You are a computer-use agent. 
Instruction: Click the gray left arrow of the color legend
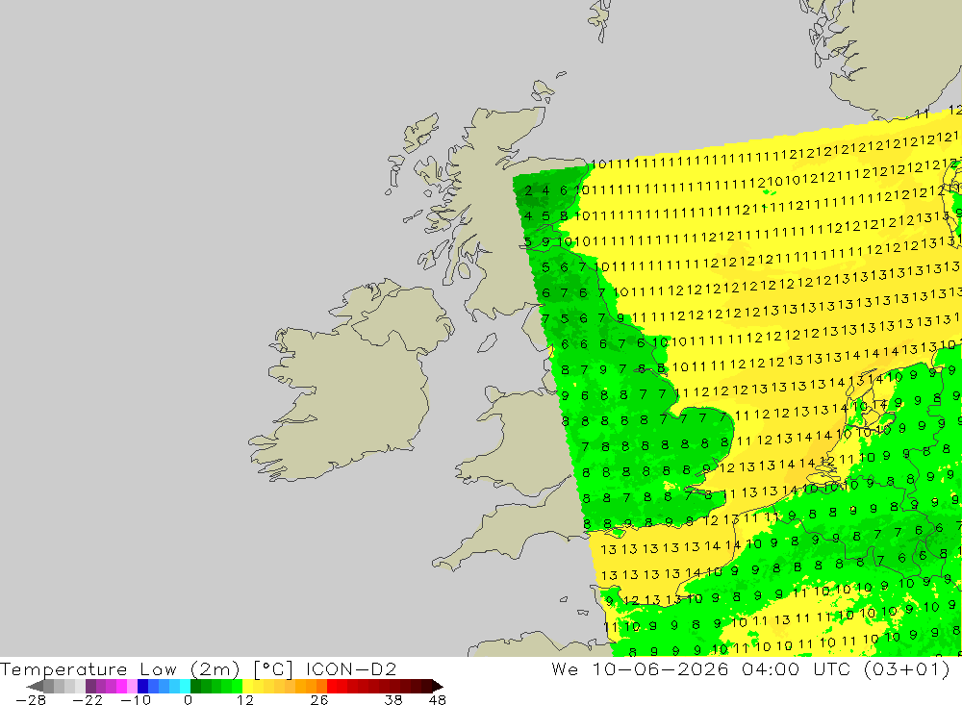click(x=35, y=686)
